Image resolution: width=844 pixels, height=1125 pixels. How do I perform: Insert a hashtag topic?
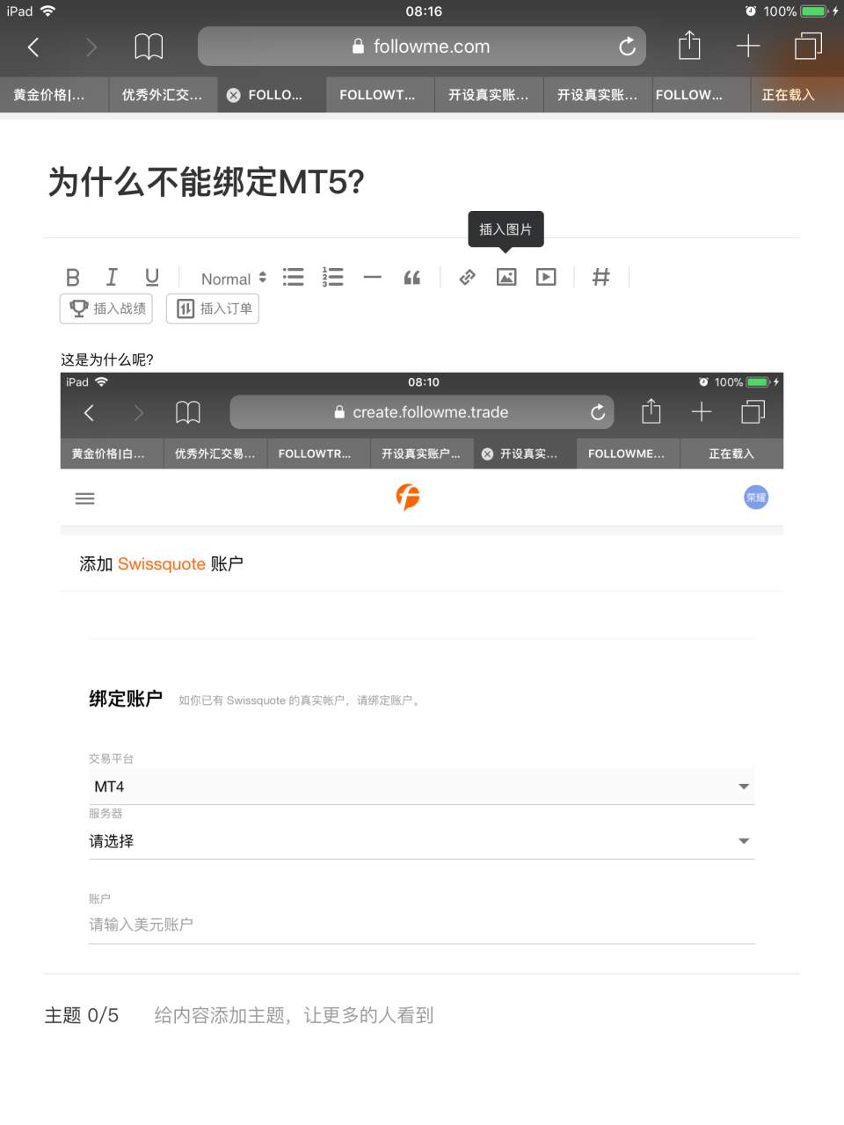pos(601,278)
